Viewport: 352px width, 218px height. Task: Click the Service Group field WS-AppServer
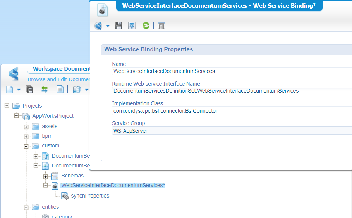click(231, 130)
